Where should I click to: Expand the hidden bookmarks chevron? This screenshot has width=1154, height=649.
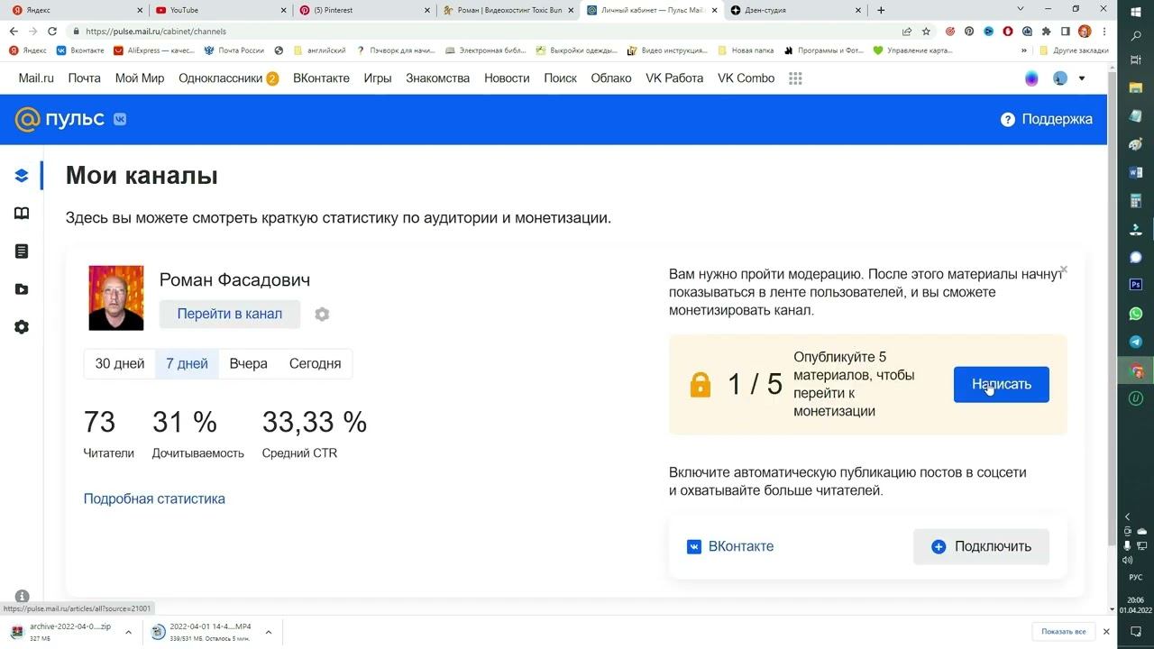(x=1024, y=50)
